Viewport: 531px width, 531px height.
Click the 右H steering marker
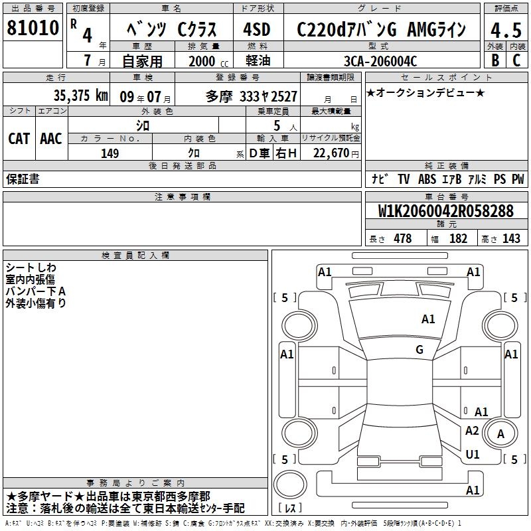(x=286, y=153)
